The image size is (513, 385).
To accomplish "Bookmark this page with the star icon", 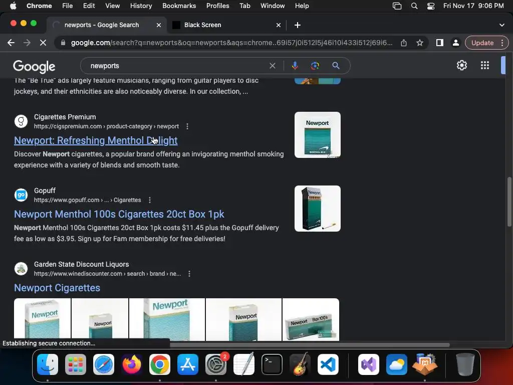I will [420, 43].
